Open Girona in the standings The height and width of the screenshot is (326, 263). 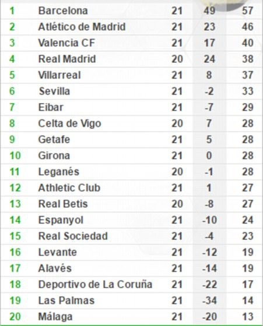point(54,155)
